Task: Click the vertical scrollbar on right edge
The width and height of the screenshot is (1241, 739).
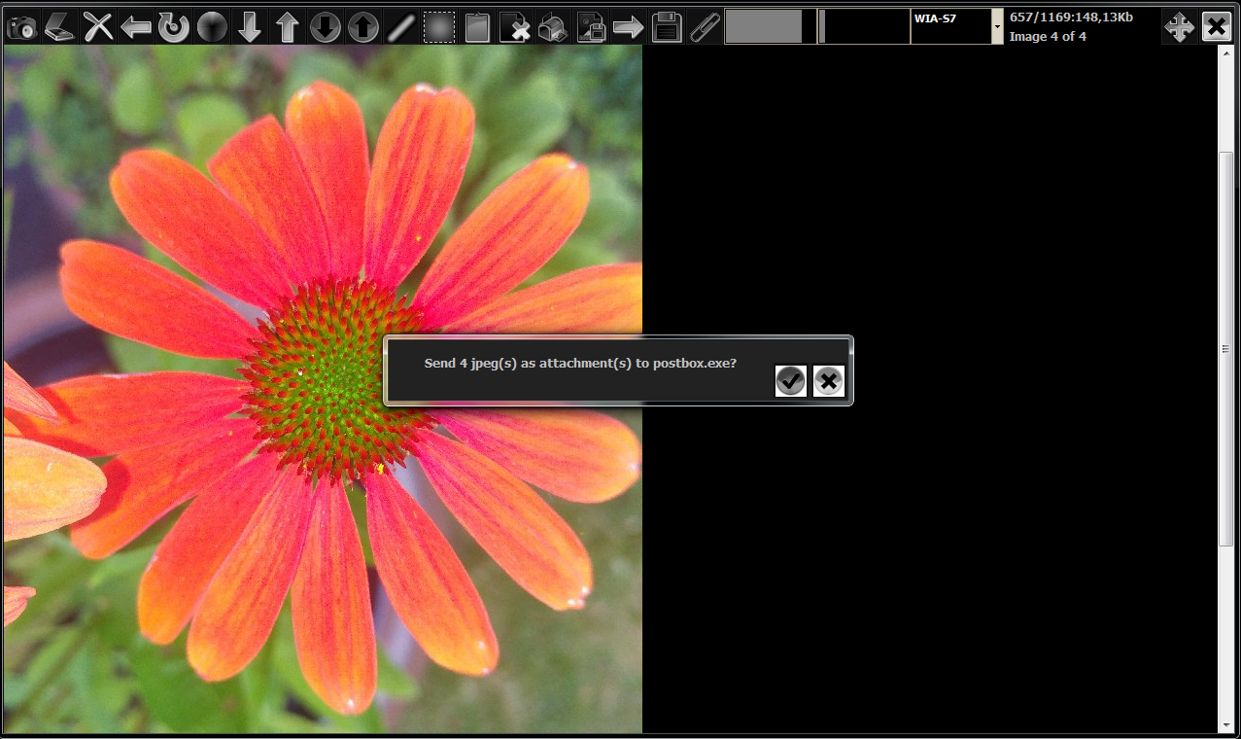Action: pyautogui.click(x=1226, y=348)
